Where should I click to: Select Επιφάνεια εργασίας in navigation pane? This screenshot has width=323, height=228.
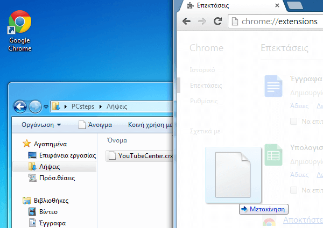click(68, 155)
